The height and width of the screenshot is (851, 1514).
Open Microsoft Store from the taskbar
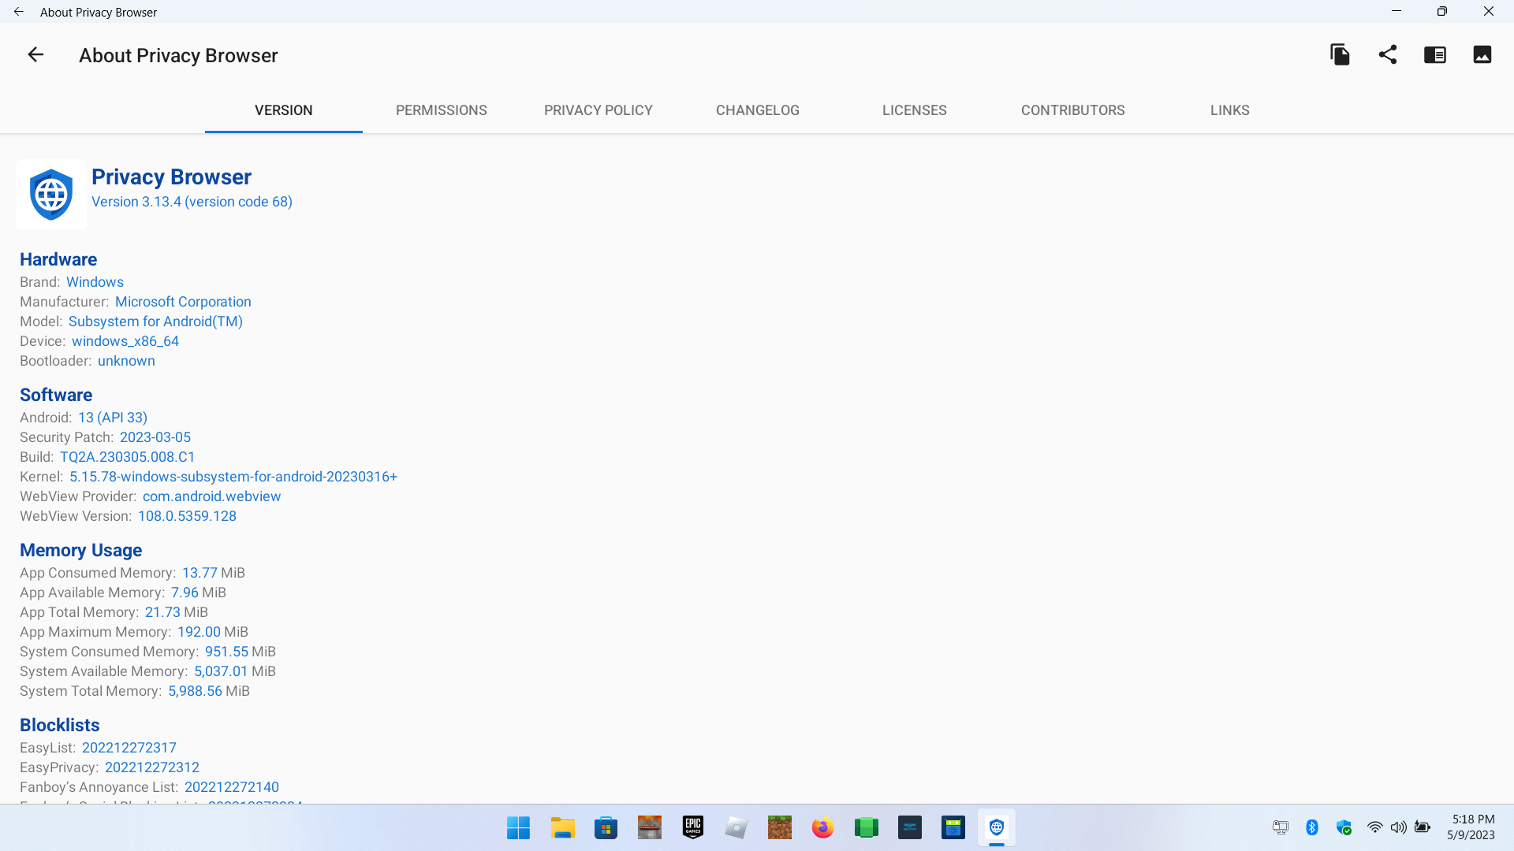(x=606, y=827)
